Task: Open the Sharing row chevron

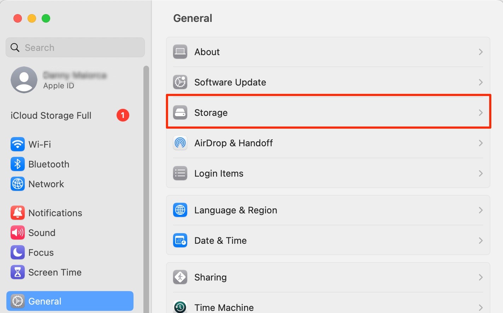Action: coord(481,277)
